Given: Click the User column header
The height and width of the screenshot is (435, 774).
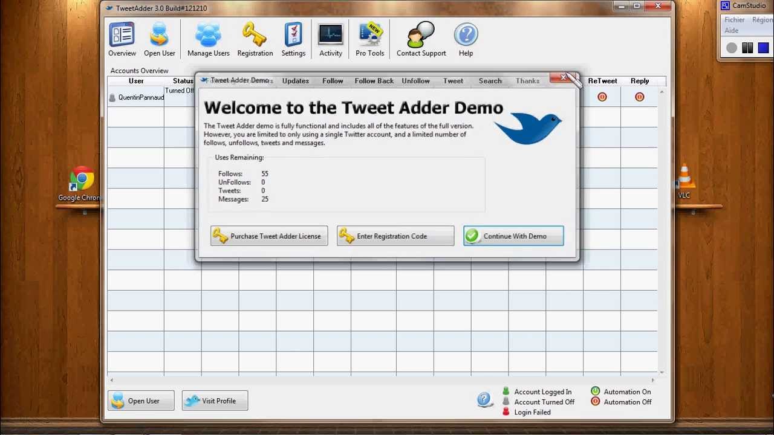Looking at the screenshot, I should 136,81.
